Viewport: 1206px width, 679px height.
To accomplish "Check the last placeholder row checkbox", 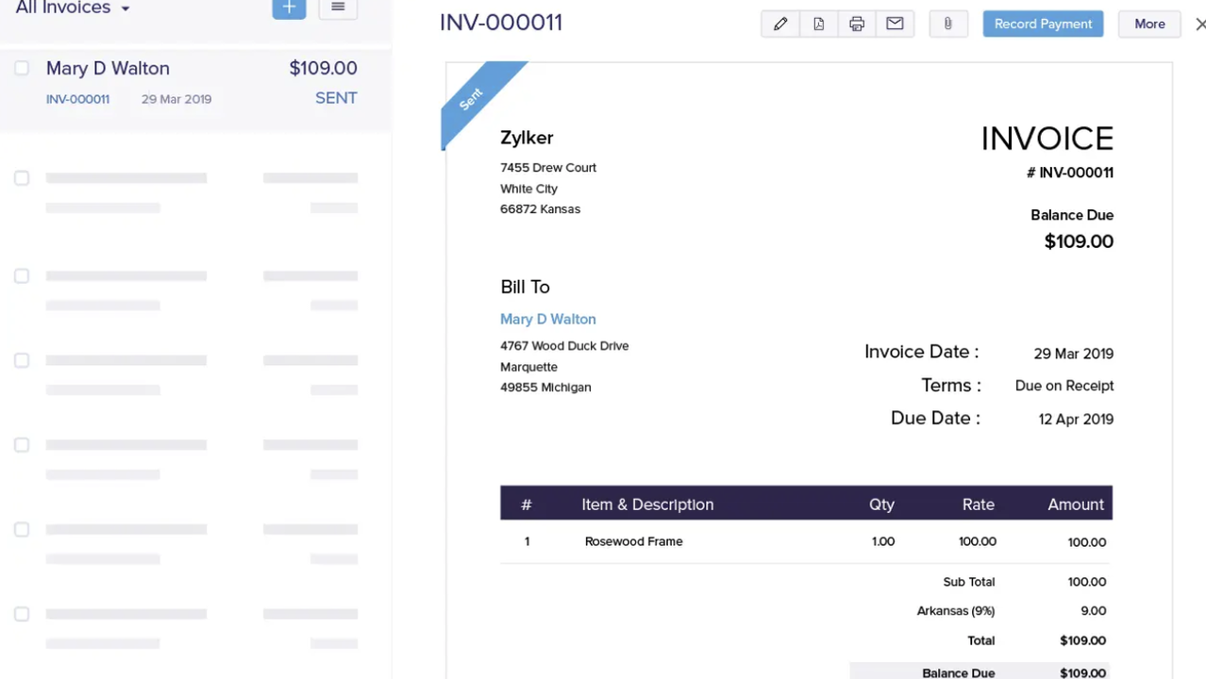I will tap(22, 614).
